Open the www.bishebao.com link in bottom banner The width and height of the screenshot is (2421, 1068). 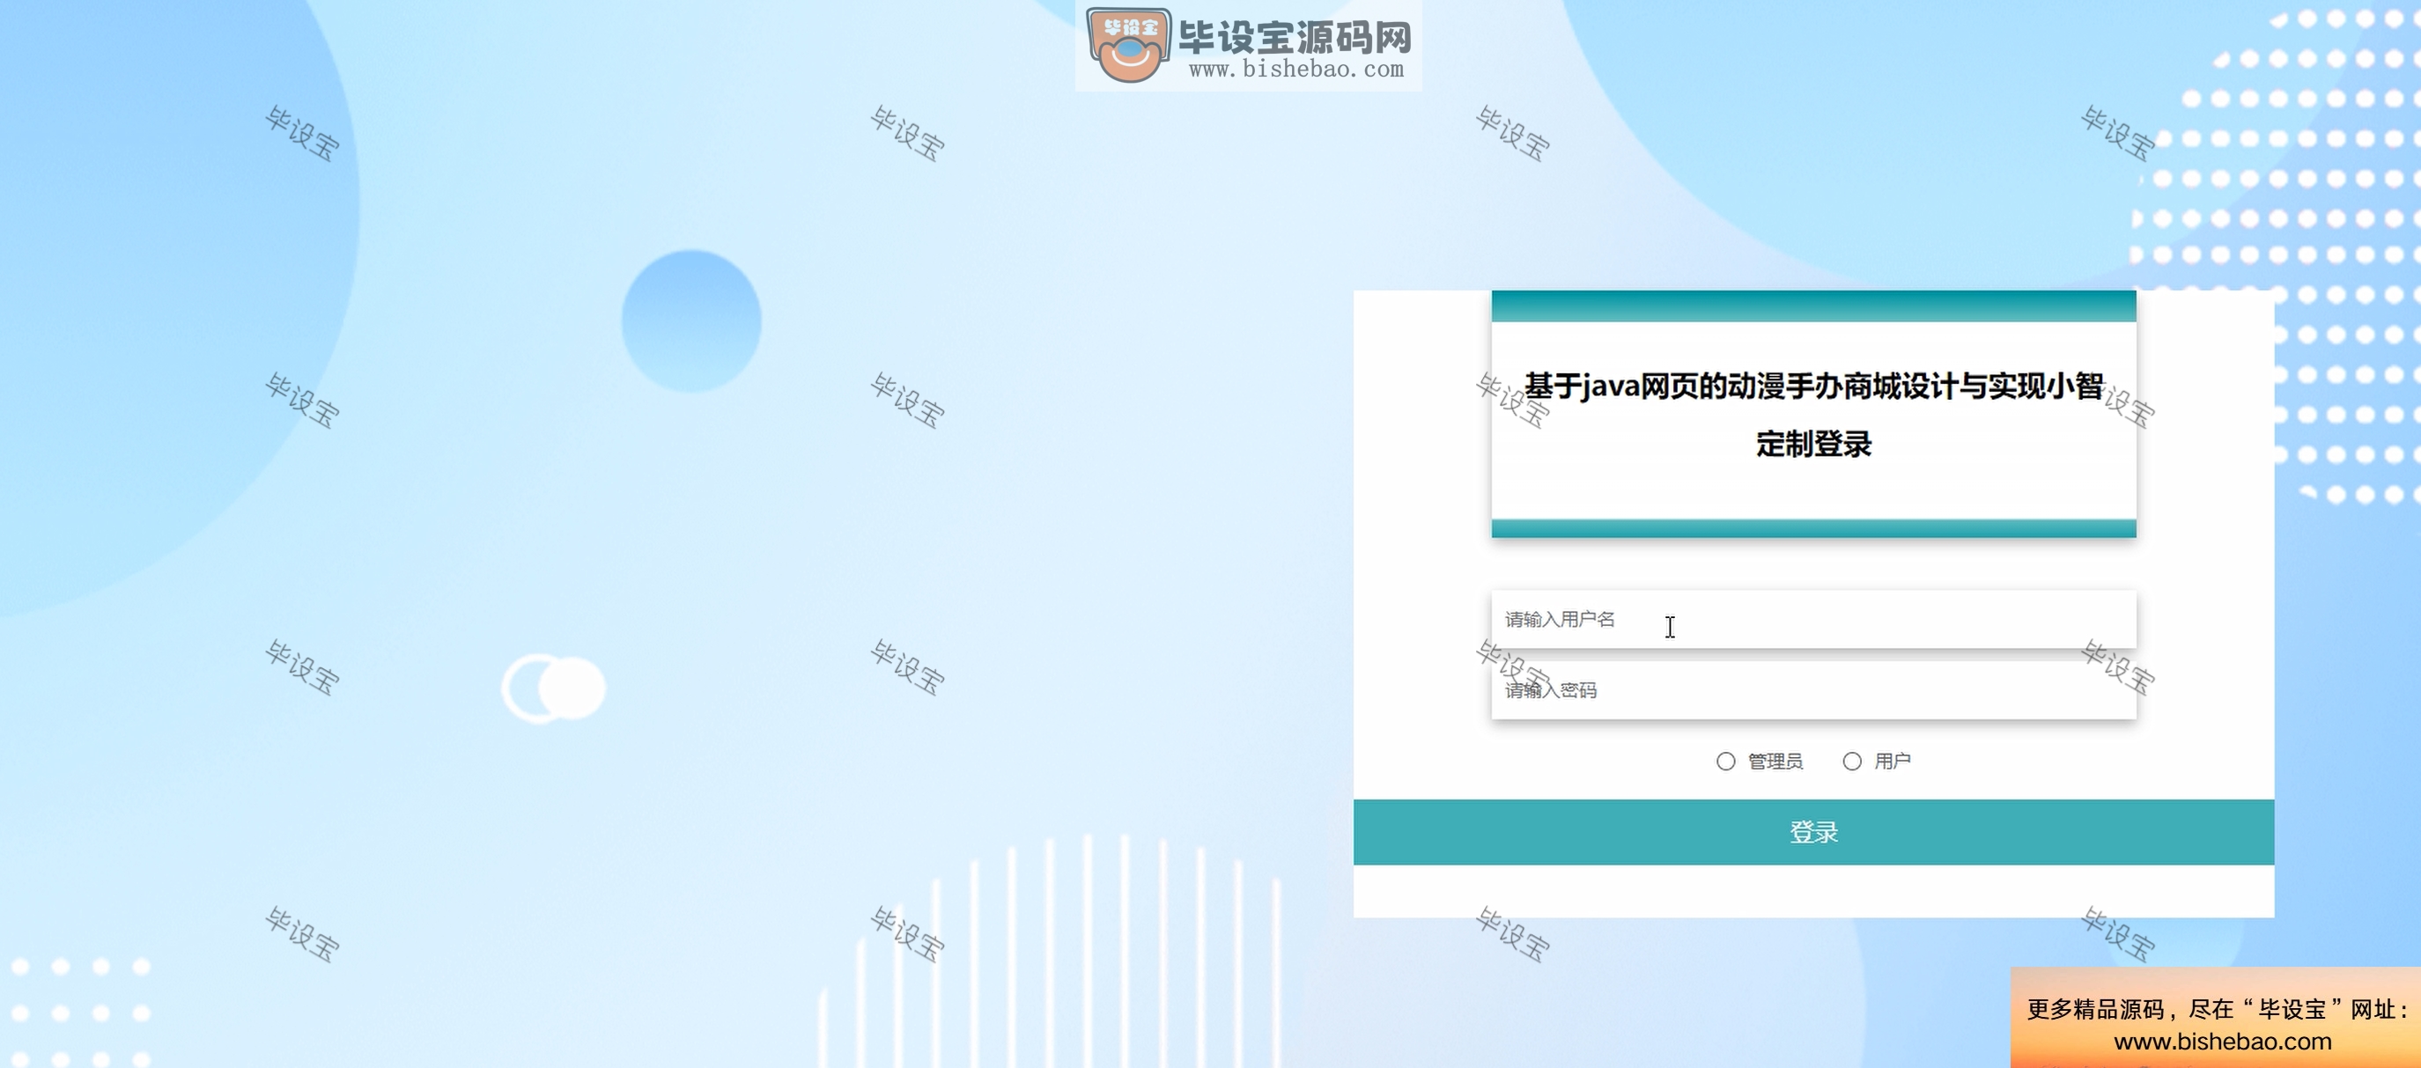(2222, 1041)
